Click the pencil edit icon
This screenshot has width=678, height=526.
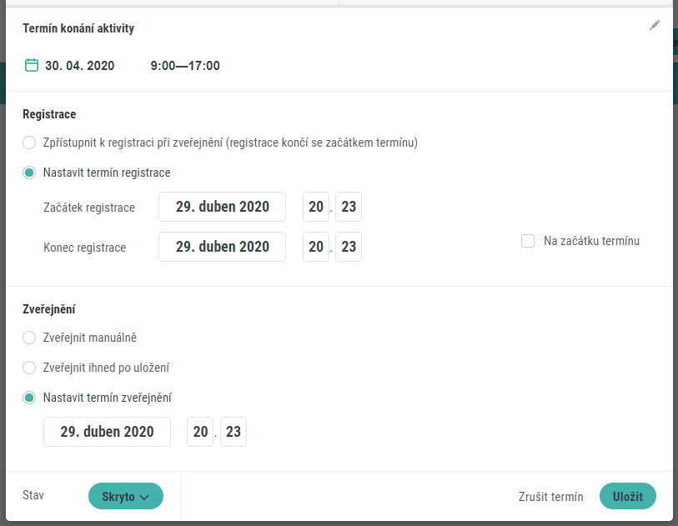coord(654,26)
